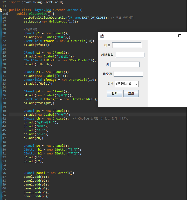Click JButton b1 declaration on line 50
This screenshot has height=200, width=187.
click(x=52, y=150)
